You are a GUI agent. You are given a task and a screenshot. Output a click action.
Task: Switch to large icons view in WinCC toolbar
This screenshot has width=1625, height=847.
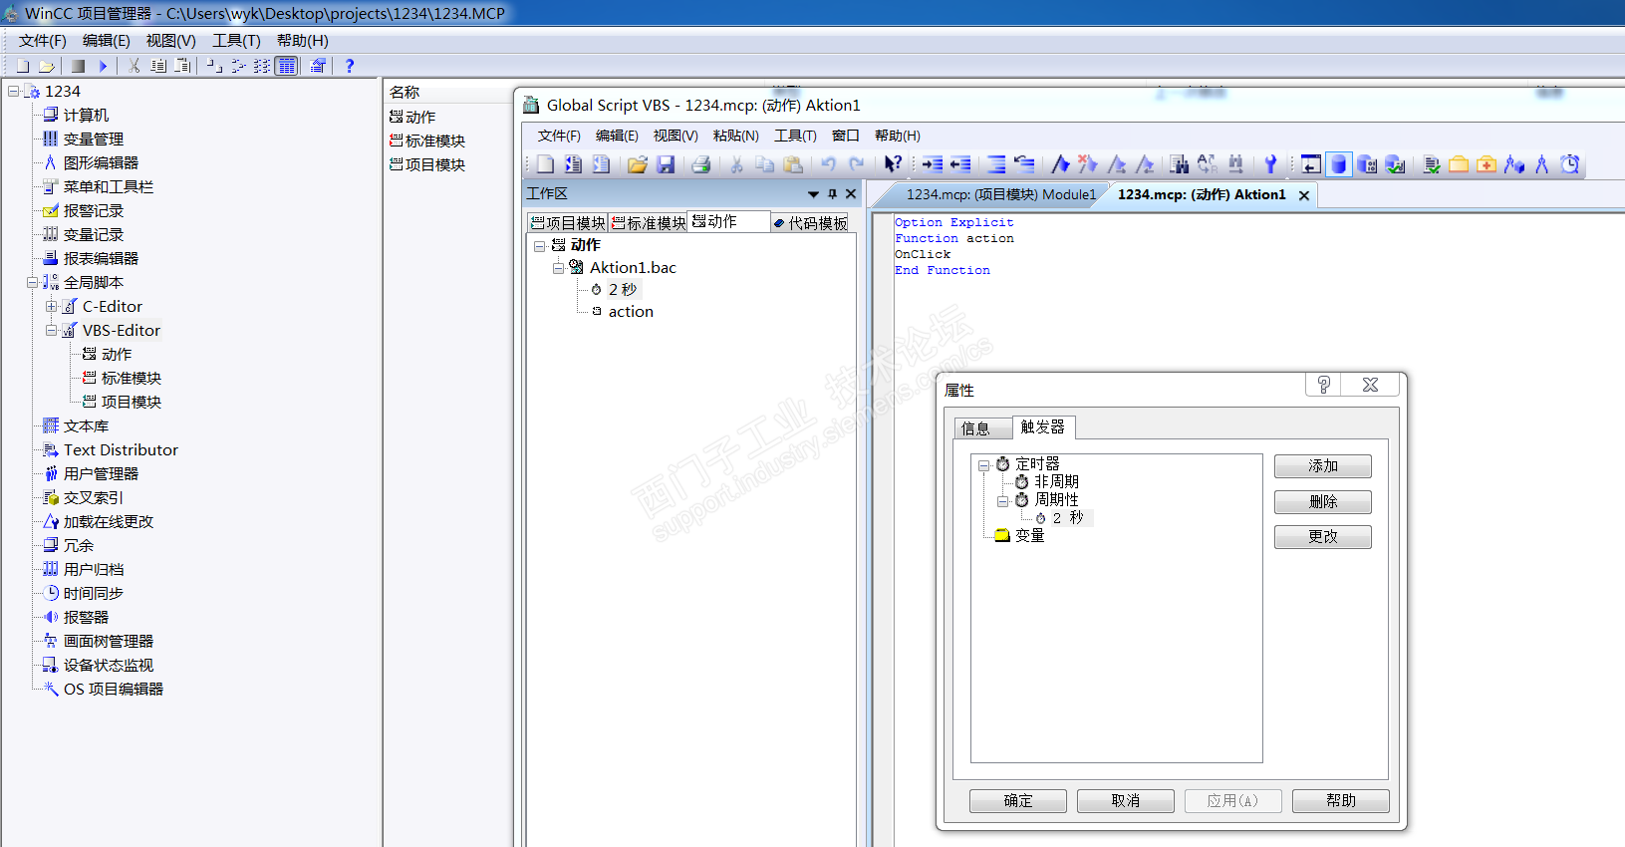pyautogui.click(x=214, y=66)
